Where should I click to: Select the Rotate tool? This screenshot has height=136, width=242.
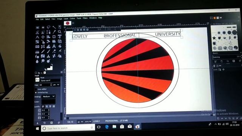point(37,42)
